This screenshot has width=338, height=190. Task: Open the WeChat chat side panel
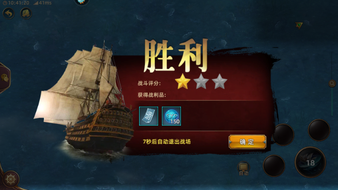[5, 78]
